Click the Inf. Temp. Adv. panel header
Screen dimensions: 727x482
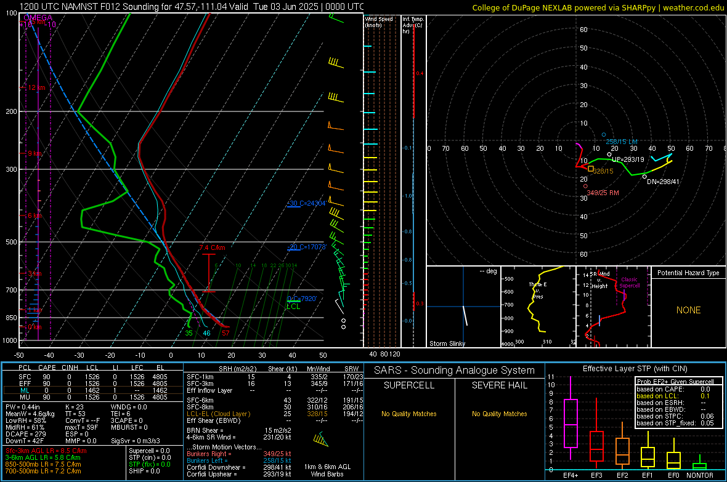413,25
